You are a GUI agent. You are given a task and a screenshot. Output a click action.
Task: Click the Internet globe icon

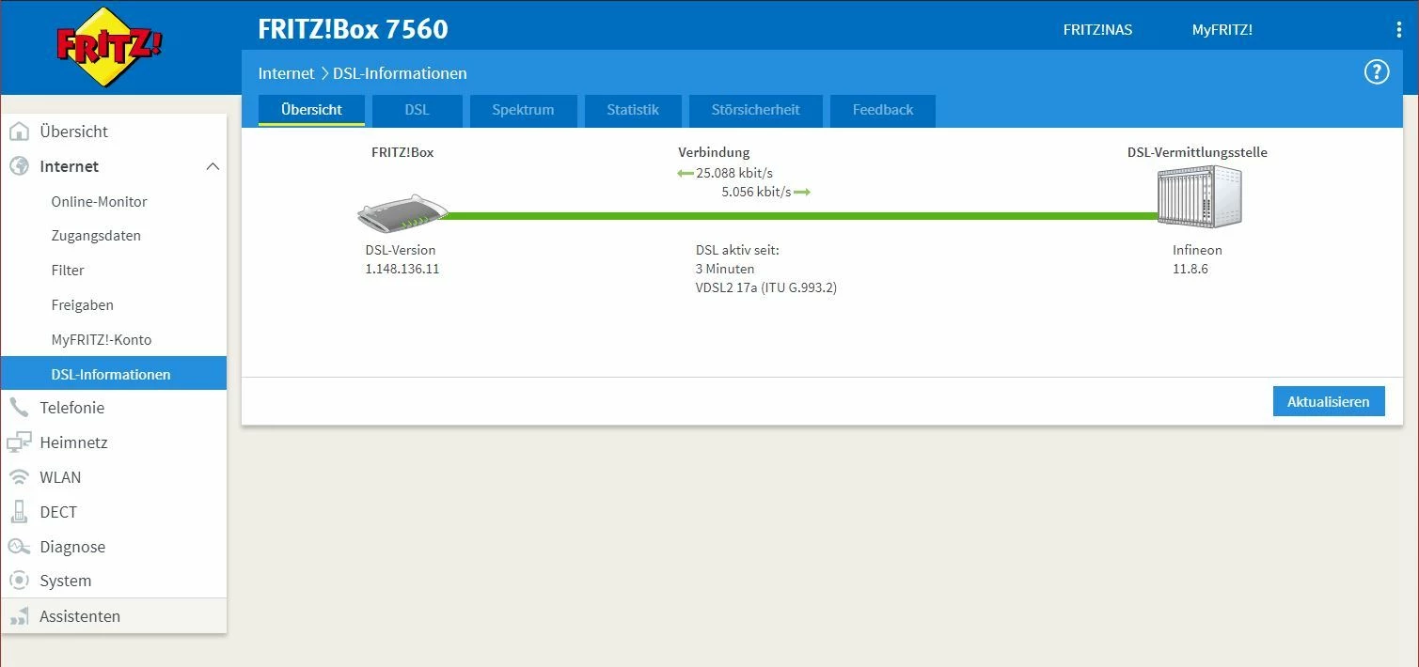tap(20, 166)
